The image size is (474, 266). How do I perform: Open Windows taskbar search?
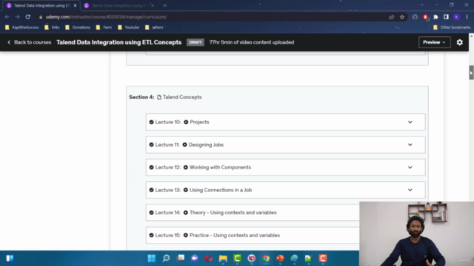[x=166, y=258]
